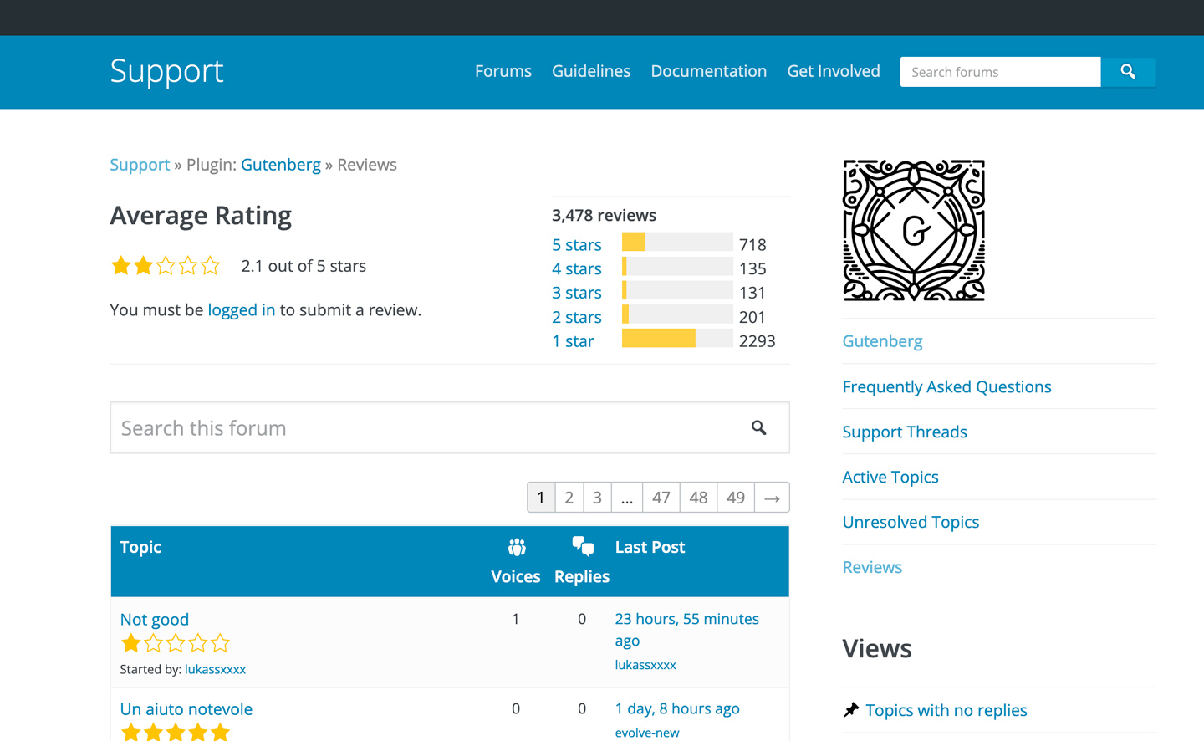Focus the Search forums input field
The width and height of the screenshot is (1204, 741).
click(999, 72)
